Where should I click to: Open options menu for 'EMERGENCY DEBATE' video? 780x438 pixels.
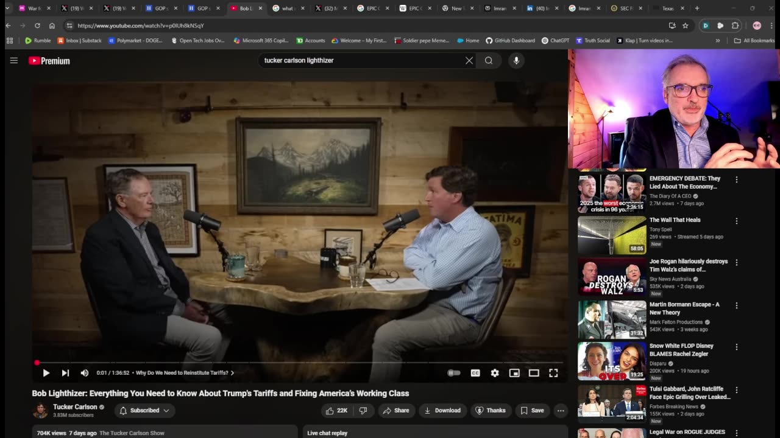pos(737,179)
